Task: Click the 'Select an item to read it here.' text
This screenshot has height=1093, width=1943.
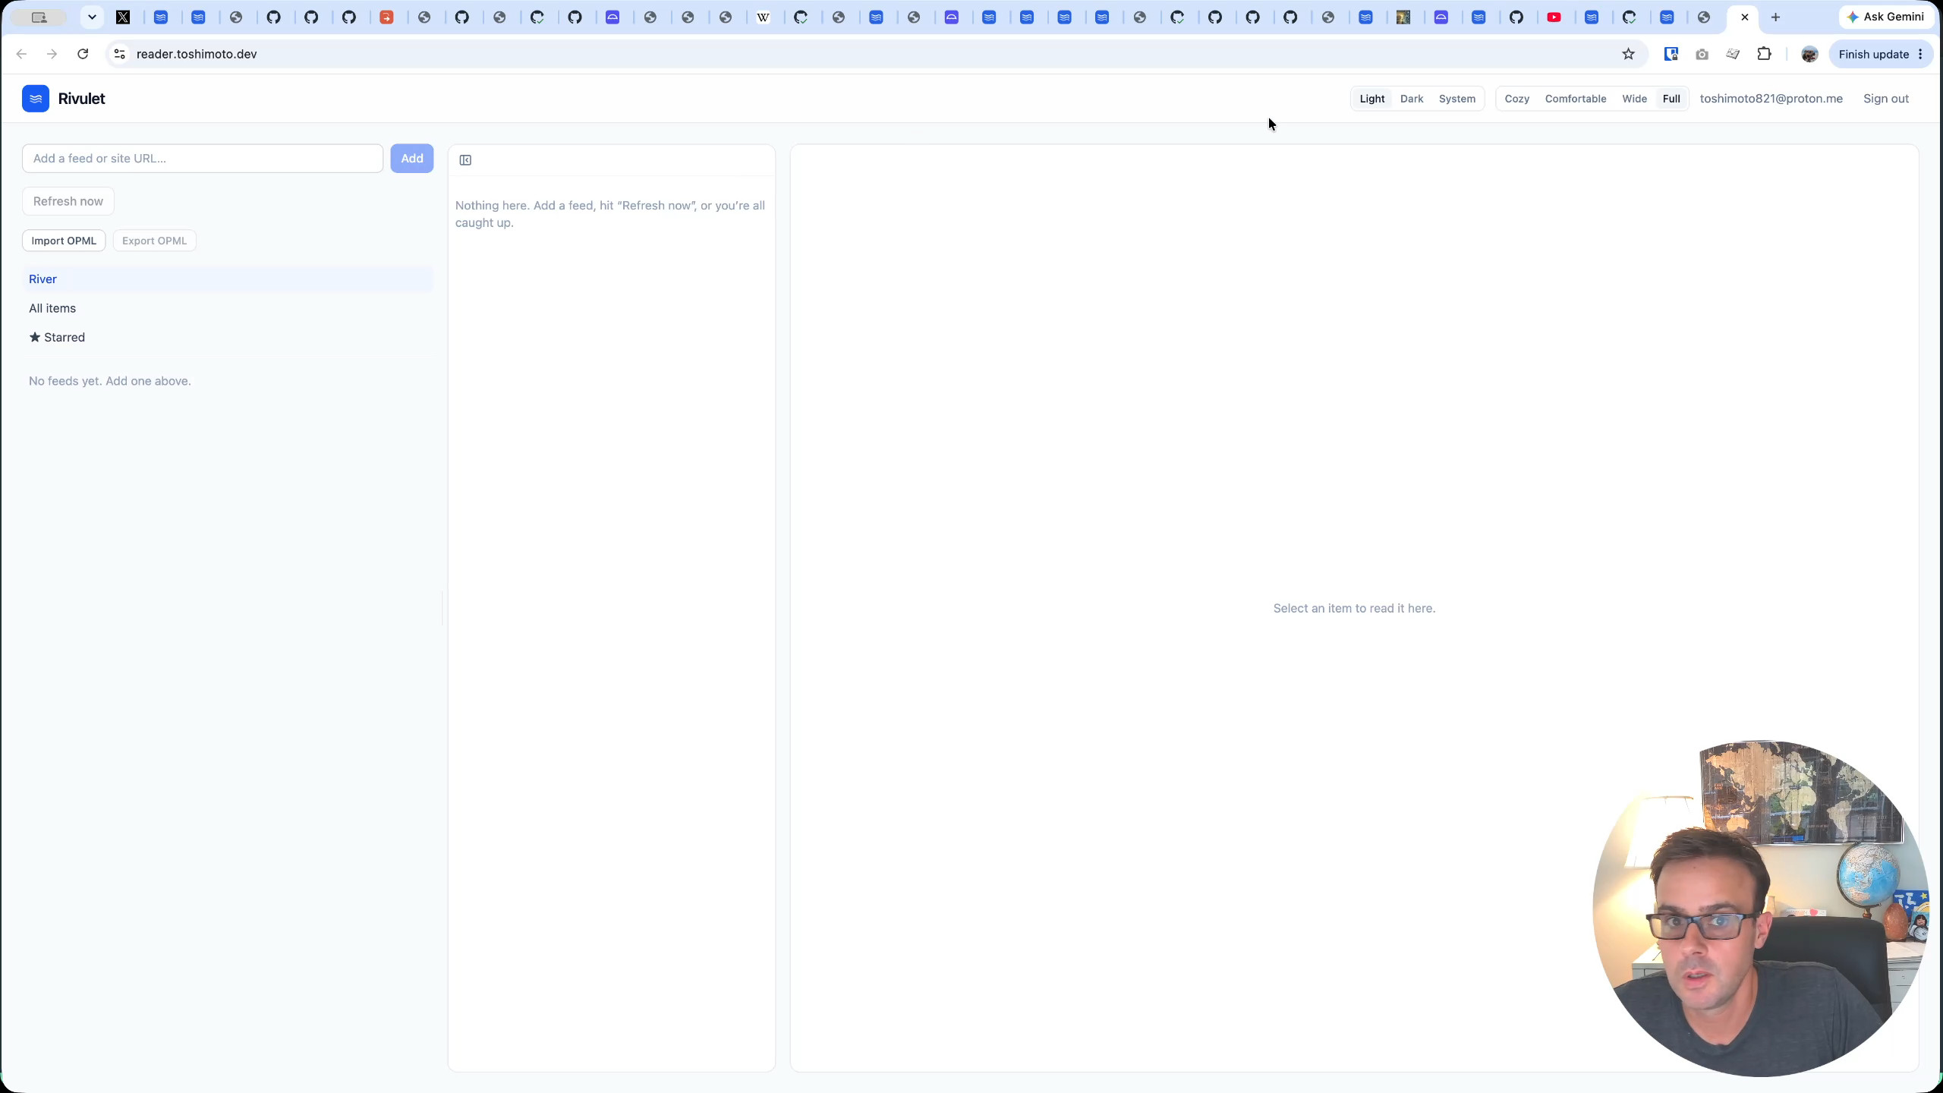Action: 1354,609
